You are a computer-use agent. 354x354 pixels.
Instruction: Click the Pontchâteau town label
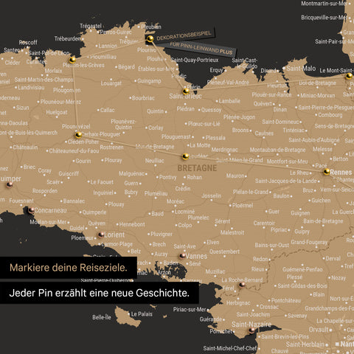[286, 300]
